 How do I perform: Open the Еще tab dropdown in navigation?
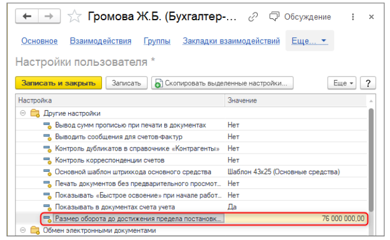(309, 41)
